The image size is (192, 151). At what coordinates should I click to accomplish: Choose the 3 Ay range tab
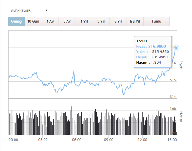pyautogui.click(x=67, y=22)
